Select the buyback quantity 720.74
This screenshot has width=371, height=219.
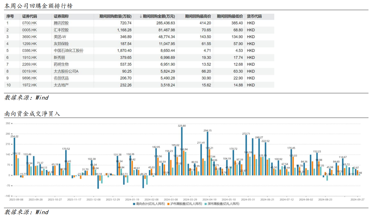pos(126,23)
